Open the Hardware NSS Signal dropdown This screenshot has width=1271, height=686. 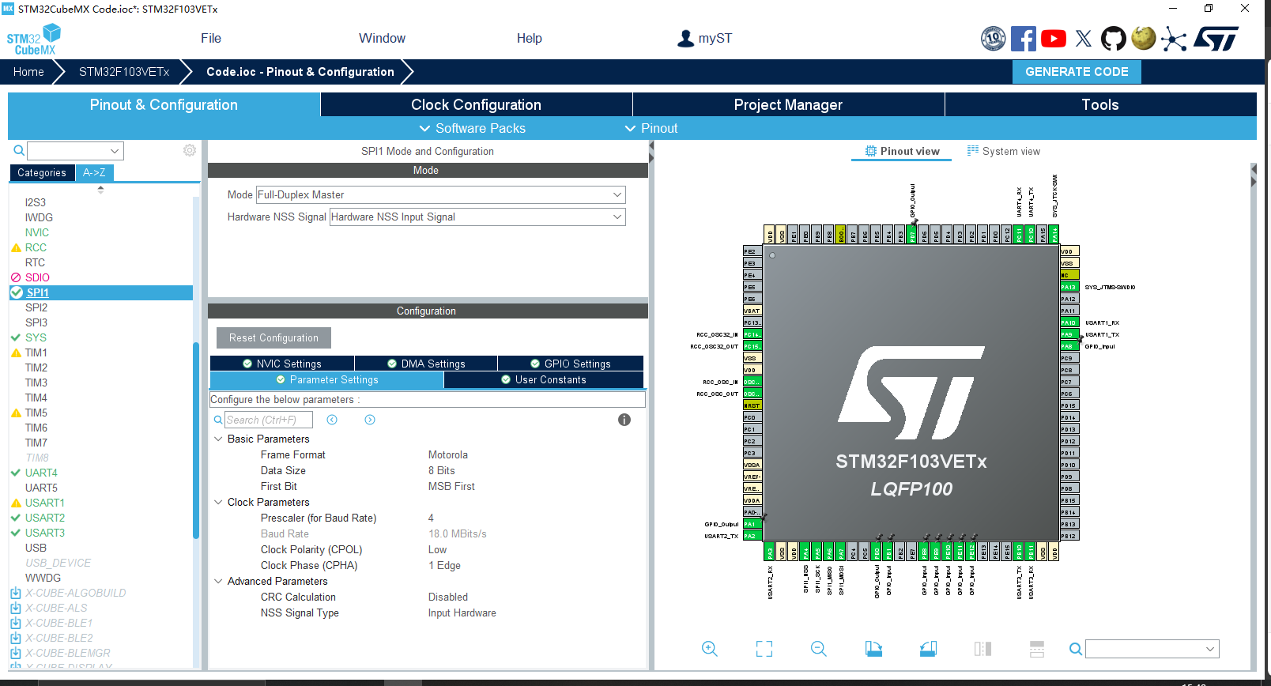click(477, 217)
